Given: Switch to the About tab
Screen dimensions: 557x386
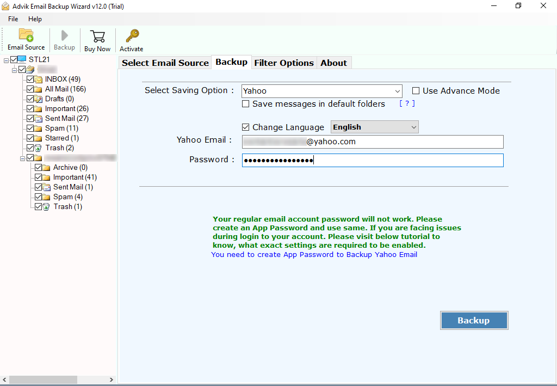Looking at the screenshot, I should pos(333,63).
